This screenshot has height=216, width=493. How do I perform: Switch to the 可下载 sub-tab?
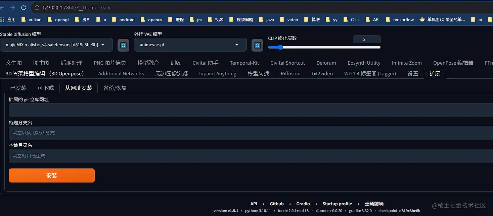(x=46, y=88)
